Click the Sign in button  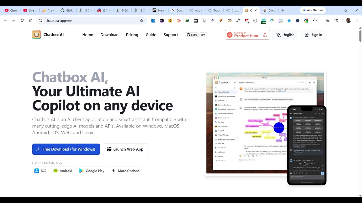(313, 35)
